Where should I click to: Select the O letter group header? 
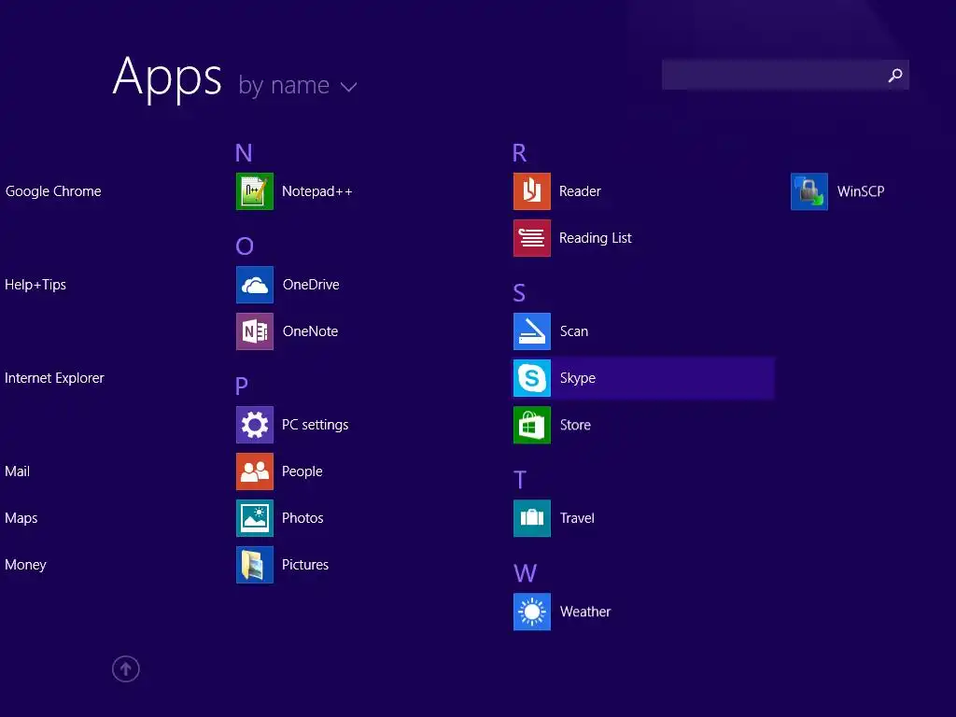pyautogui.click(x=245, y=246)
